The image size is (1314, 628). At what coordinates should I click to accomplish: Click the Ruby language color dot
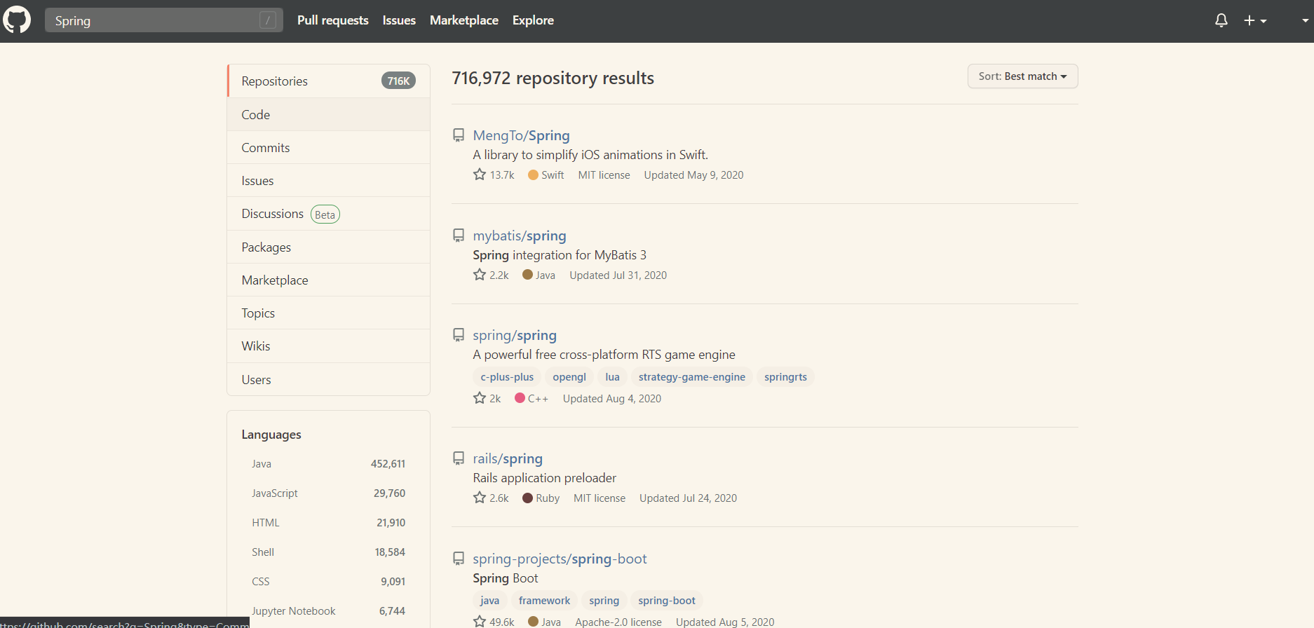527,498
